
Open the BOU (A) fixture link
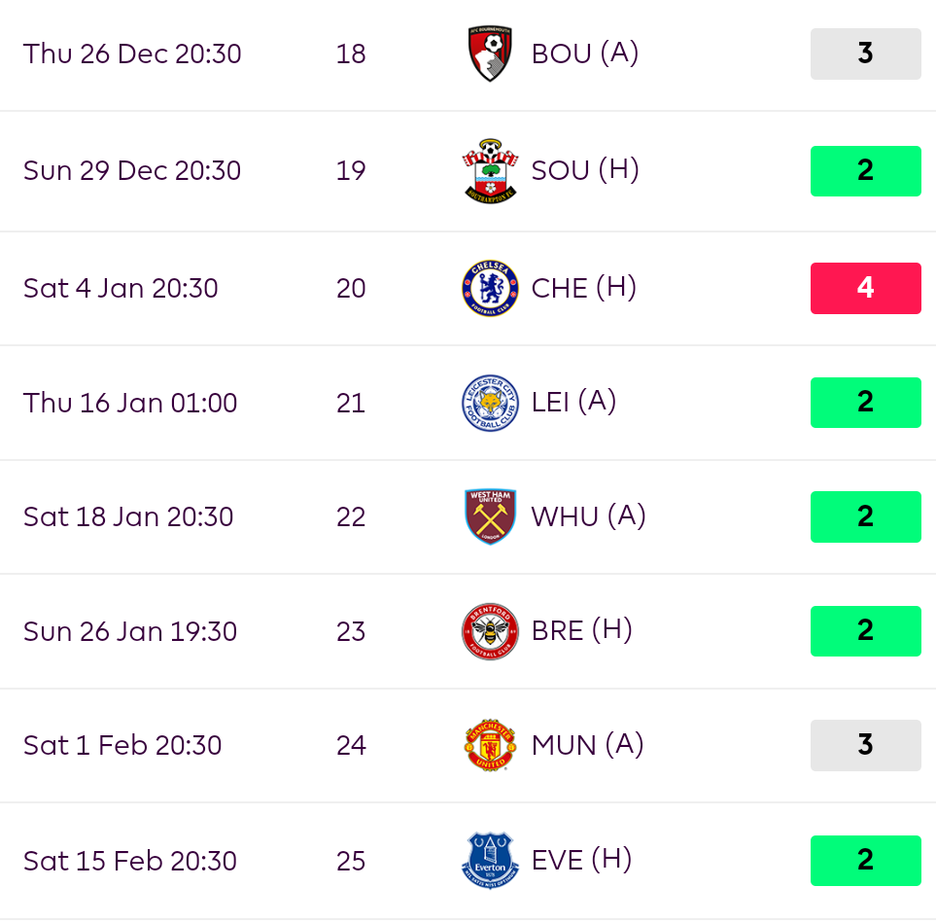(x=585, y=53)
